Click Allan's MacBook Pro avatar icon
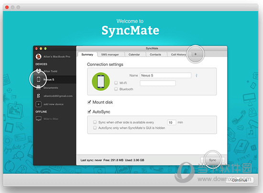 pos(39,57)
